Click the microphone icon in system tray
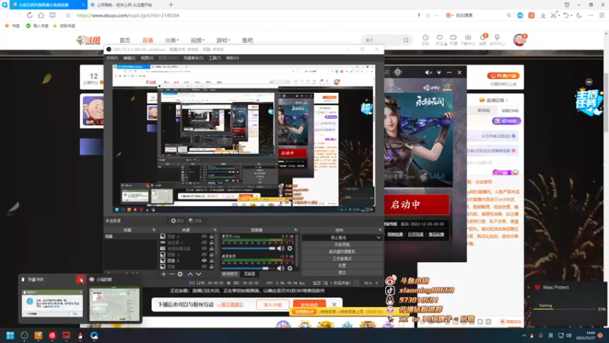This screenshot has height=343, width=609. click(x=540, y=335)
